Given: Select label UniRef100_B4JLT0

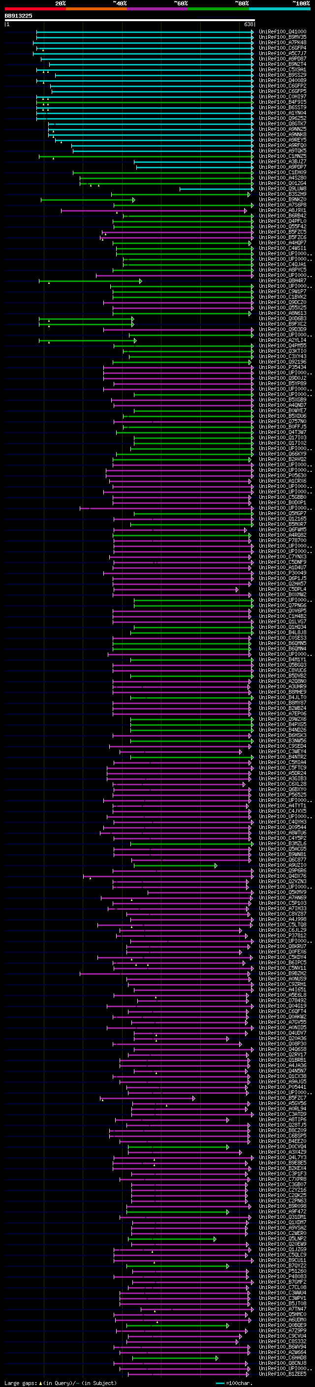Looking at the screenshot, I should coord(283,697).
